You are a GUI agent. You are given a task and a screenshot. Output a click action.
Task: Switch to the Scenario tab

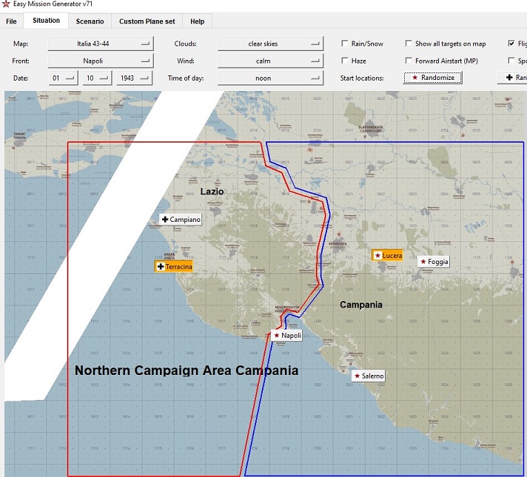[x=90, y=21]
